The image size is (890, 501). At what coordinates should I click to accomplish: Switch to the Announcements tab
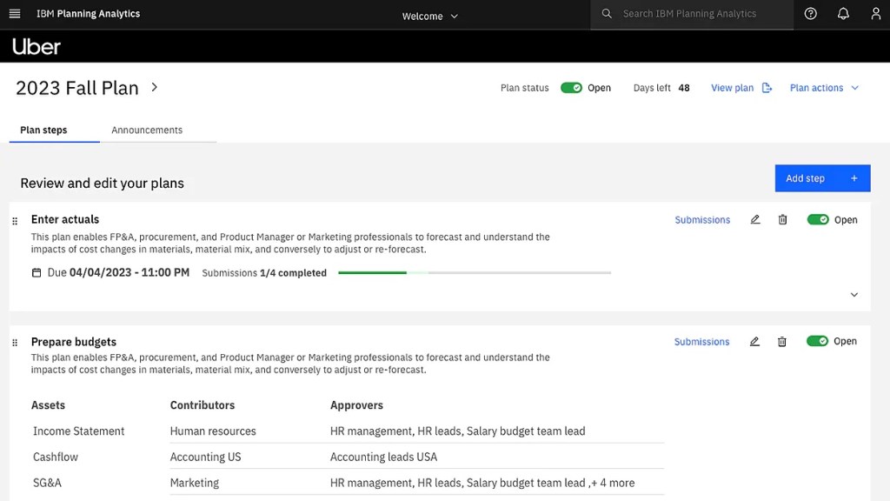147,130
